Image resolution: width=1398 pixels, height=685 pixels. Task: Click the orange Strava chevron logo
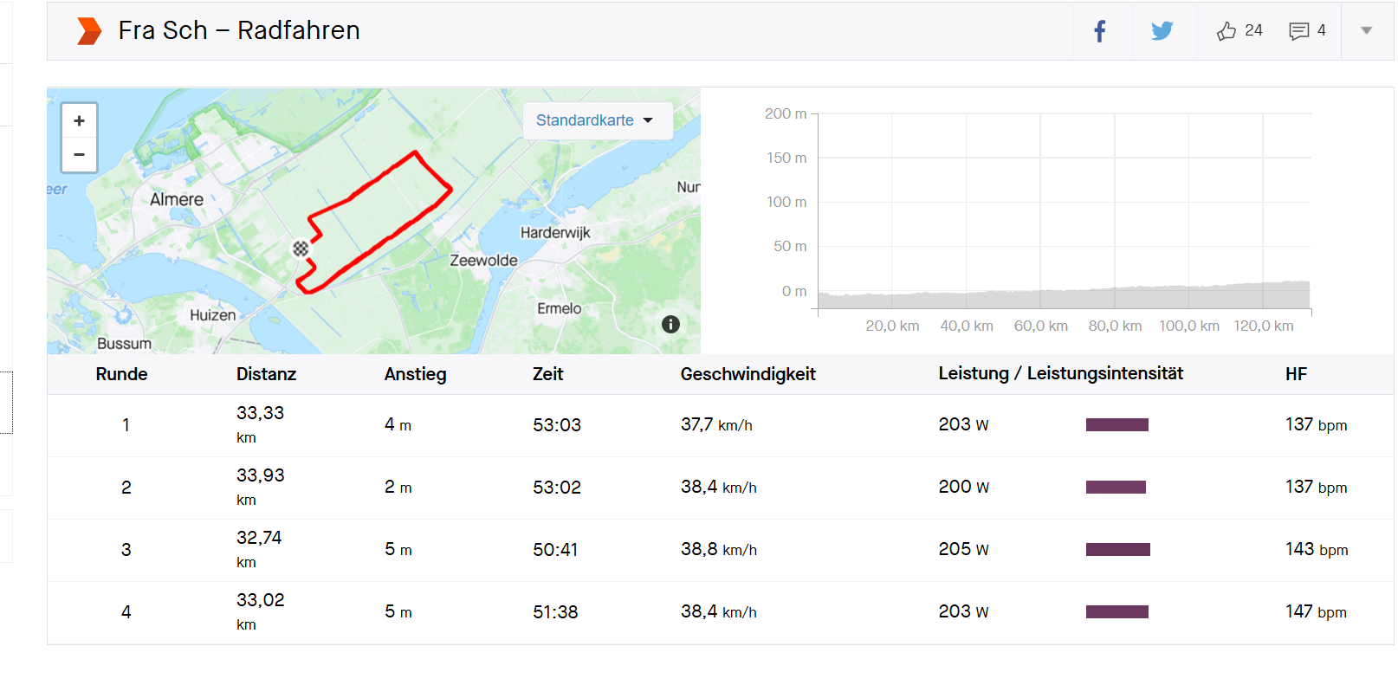(88, 31)
